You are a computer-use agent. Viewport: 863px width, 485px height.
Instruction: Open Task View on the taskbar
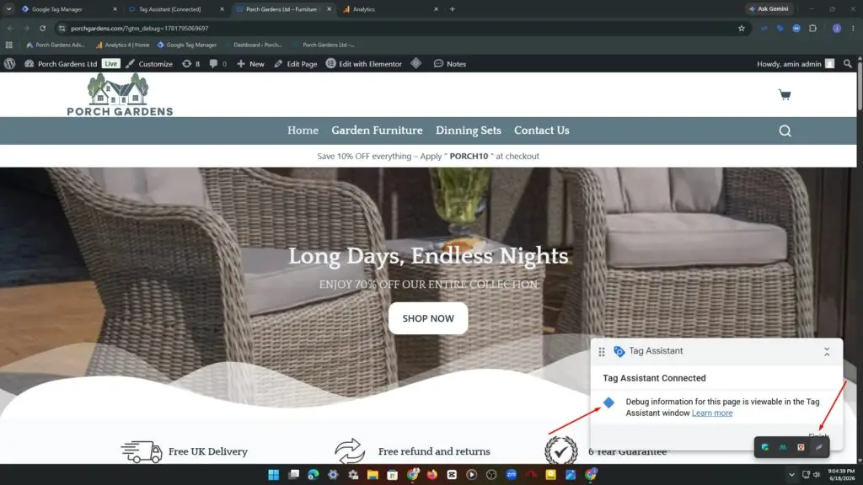pos(293,475)
